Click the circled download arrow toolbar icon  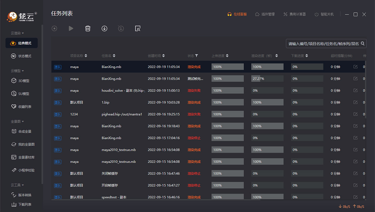(104, 29)
